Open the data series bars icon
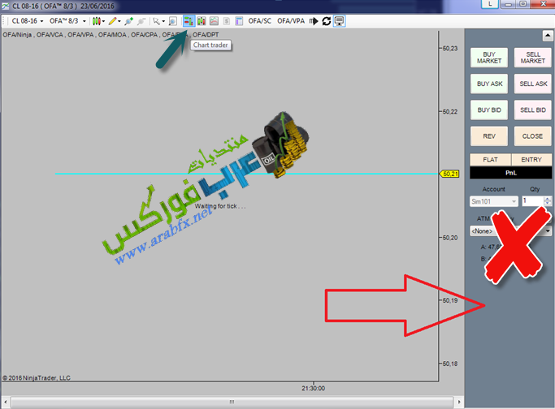 202,21
